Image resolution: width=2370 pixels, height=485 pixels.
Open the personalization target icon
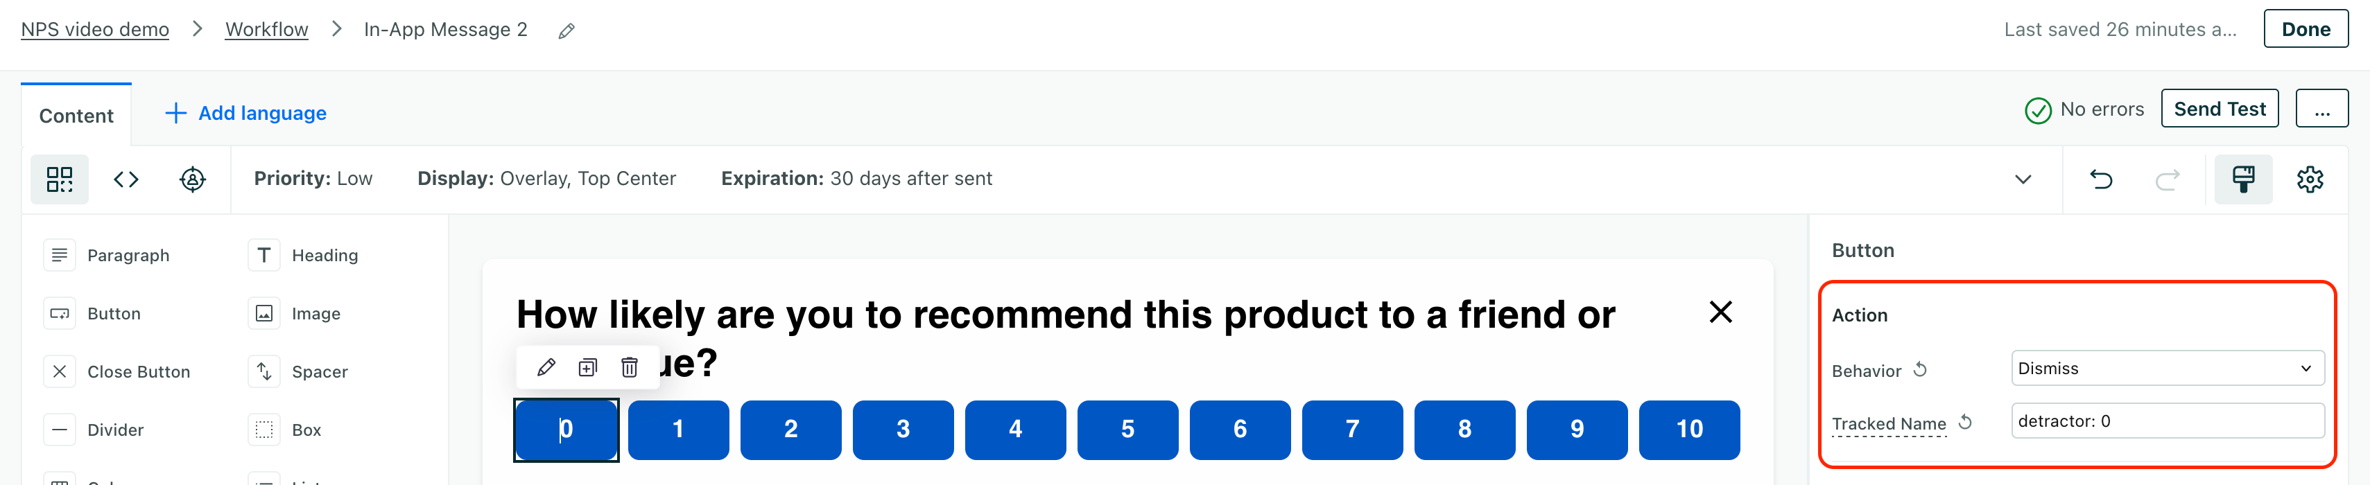[192, 179]
